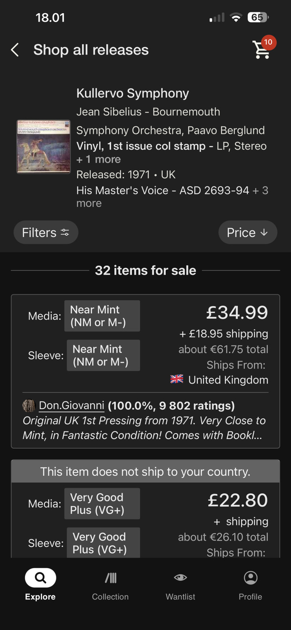The height and width of the screenshot is (630, 291).
Task: Tap Don.Giovanni seller avatar icon
Action: point(29,405)
